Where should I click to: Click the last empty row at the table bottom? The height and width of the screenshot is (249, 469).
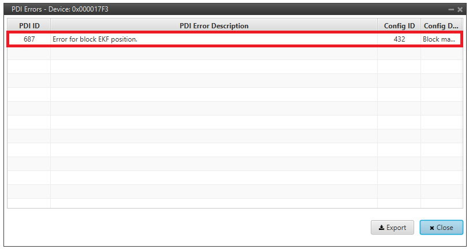click(x=214, y=203)
